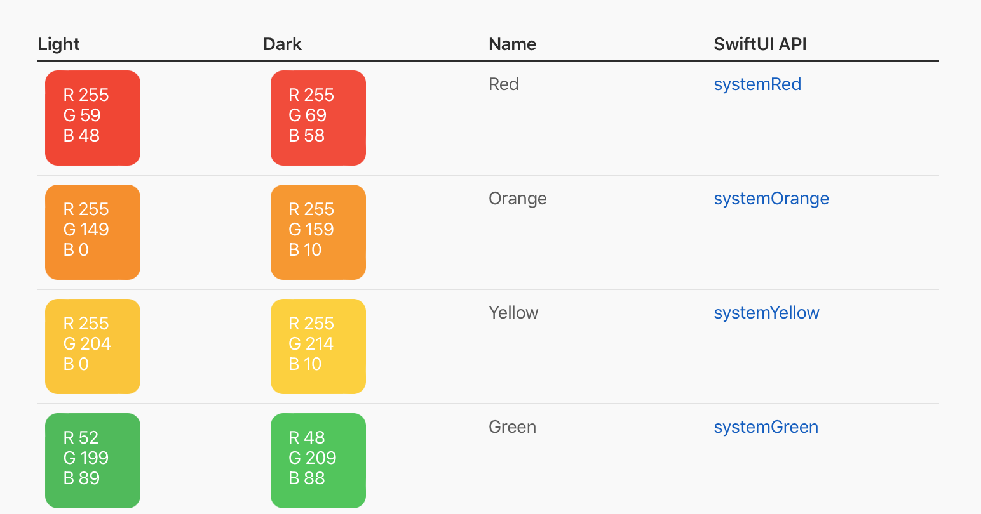Click the Green name text
The width and height of the screenshot is (981, 514).
[512, 427]
